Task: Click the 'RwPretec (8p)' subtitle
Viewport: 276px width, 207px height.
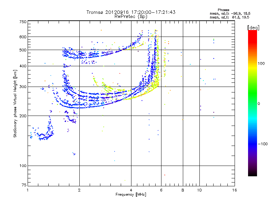Action: (x=131, y=17)
